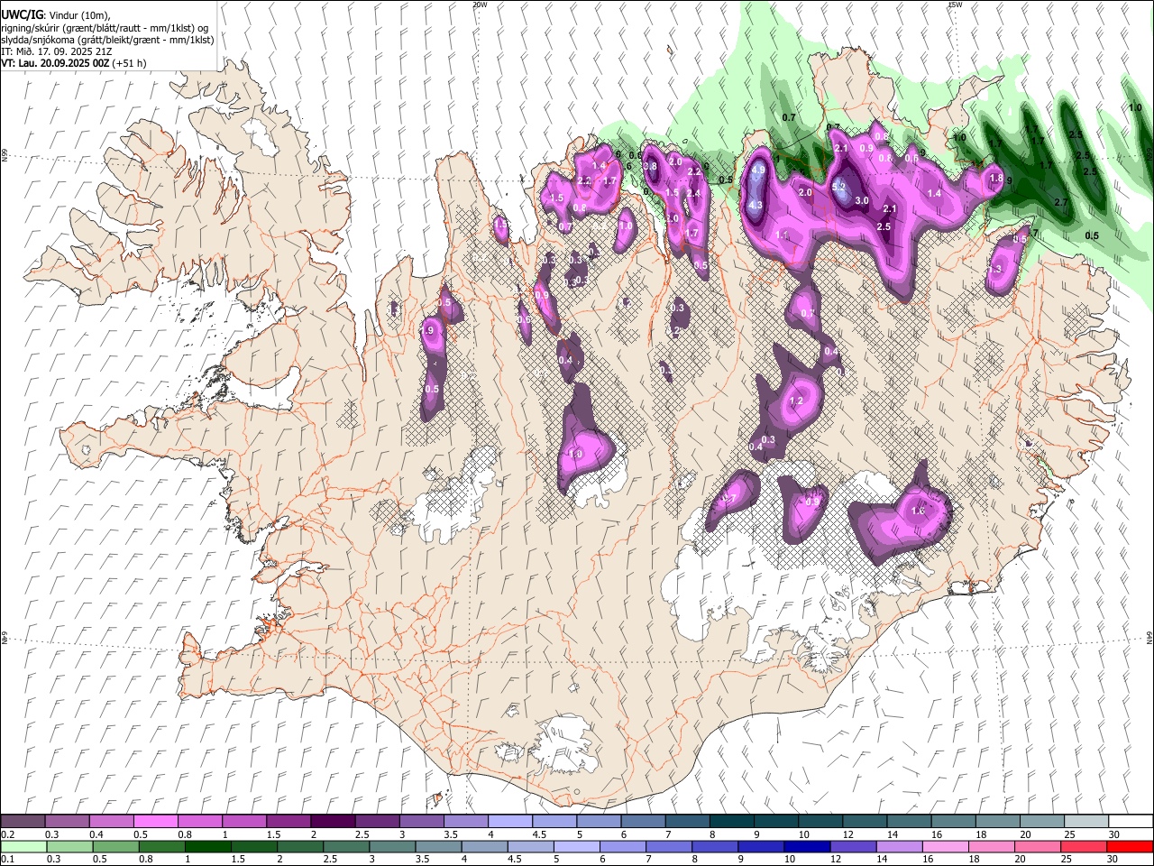
Task: Click the '1.6' snowfall value near glacier
Action: 918,511
